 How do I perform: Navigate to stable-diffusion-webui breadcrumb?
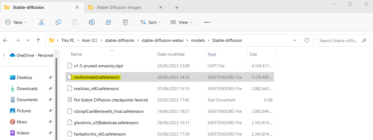click(x=162, y=40)
